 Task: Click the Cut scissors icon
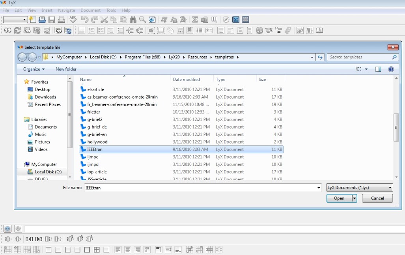104,20
